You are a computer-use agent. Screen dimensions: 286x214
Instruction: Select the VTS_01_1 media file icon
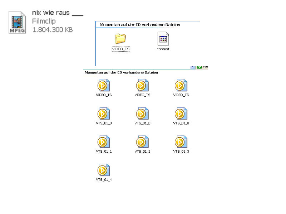tap(104, 142)
